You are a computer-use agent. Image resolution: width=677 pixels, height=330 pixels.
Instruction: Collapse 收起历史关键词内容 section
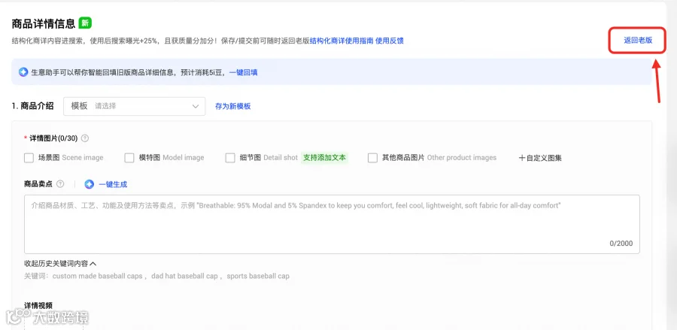(x=60, y=263)
